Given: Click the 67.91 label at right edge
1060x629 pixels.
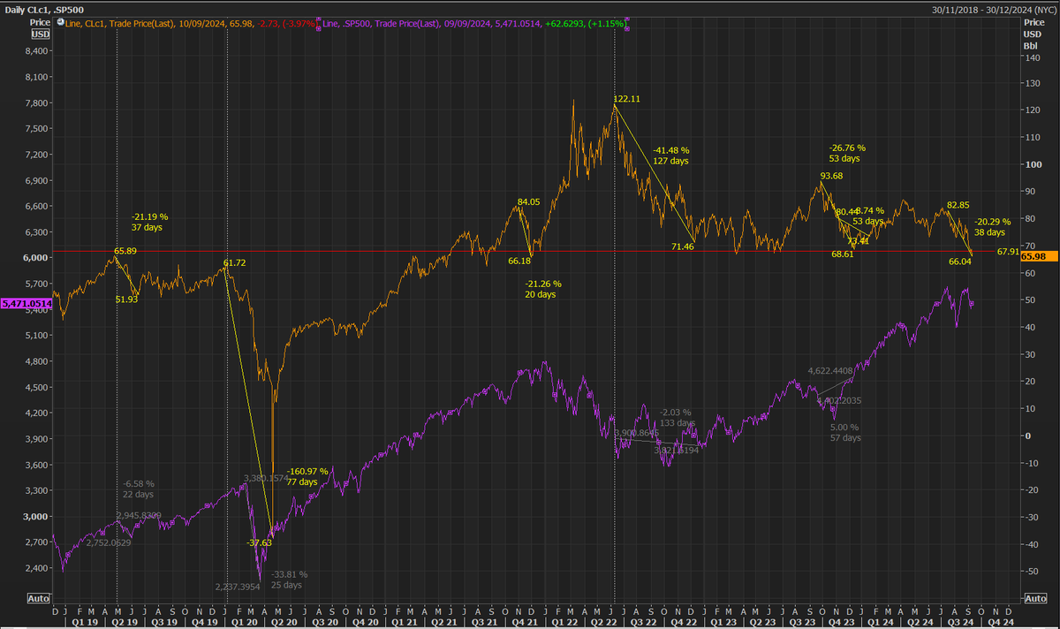Looking at the screenshot, I should 1008,252.
